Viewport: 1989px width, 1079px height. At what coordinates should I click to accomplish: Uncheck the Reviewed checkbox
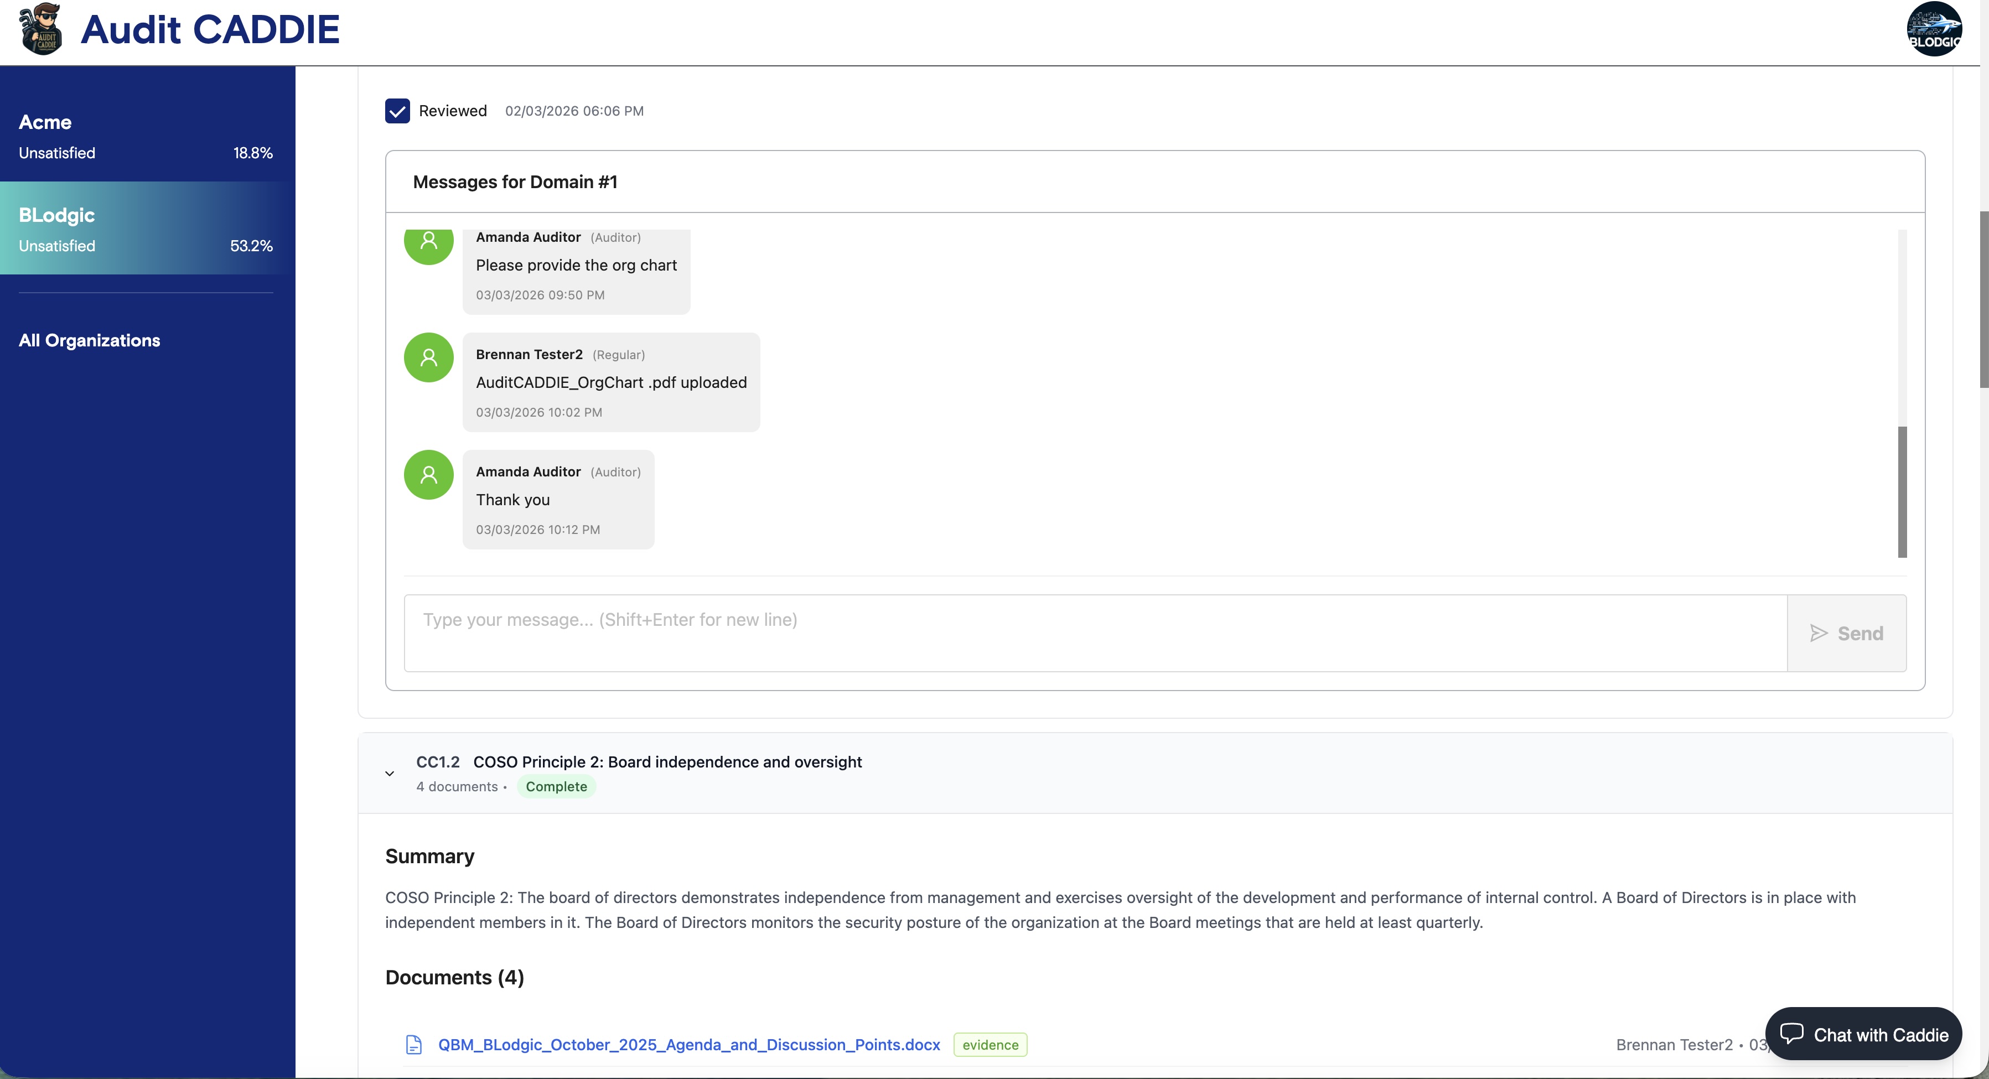click(x=398, y=111)
